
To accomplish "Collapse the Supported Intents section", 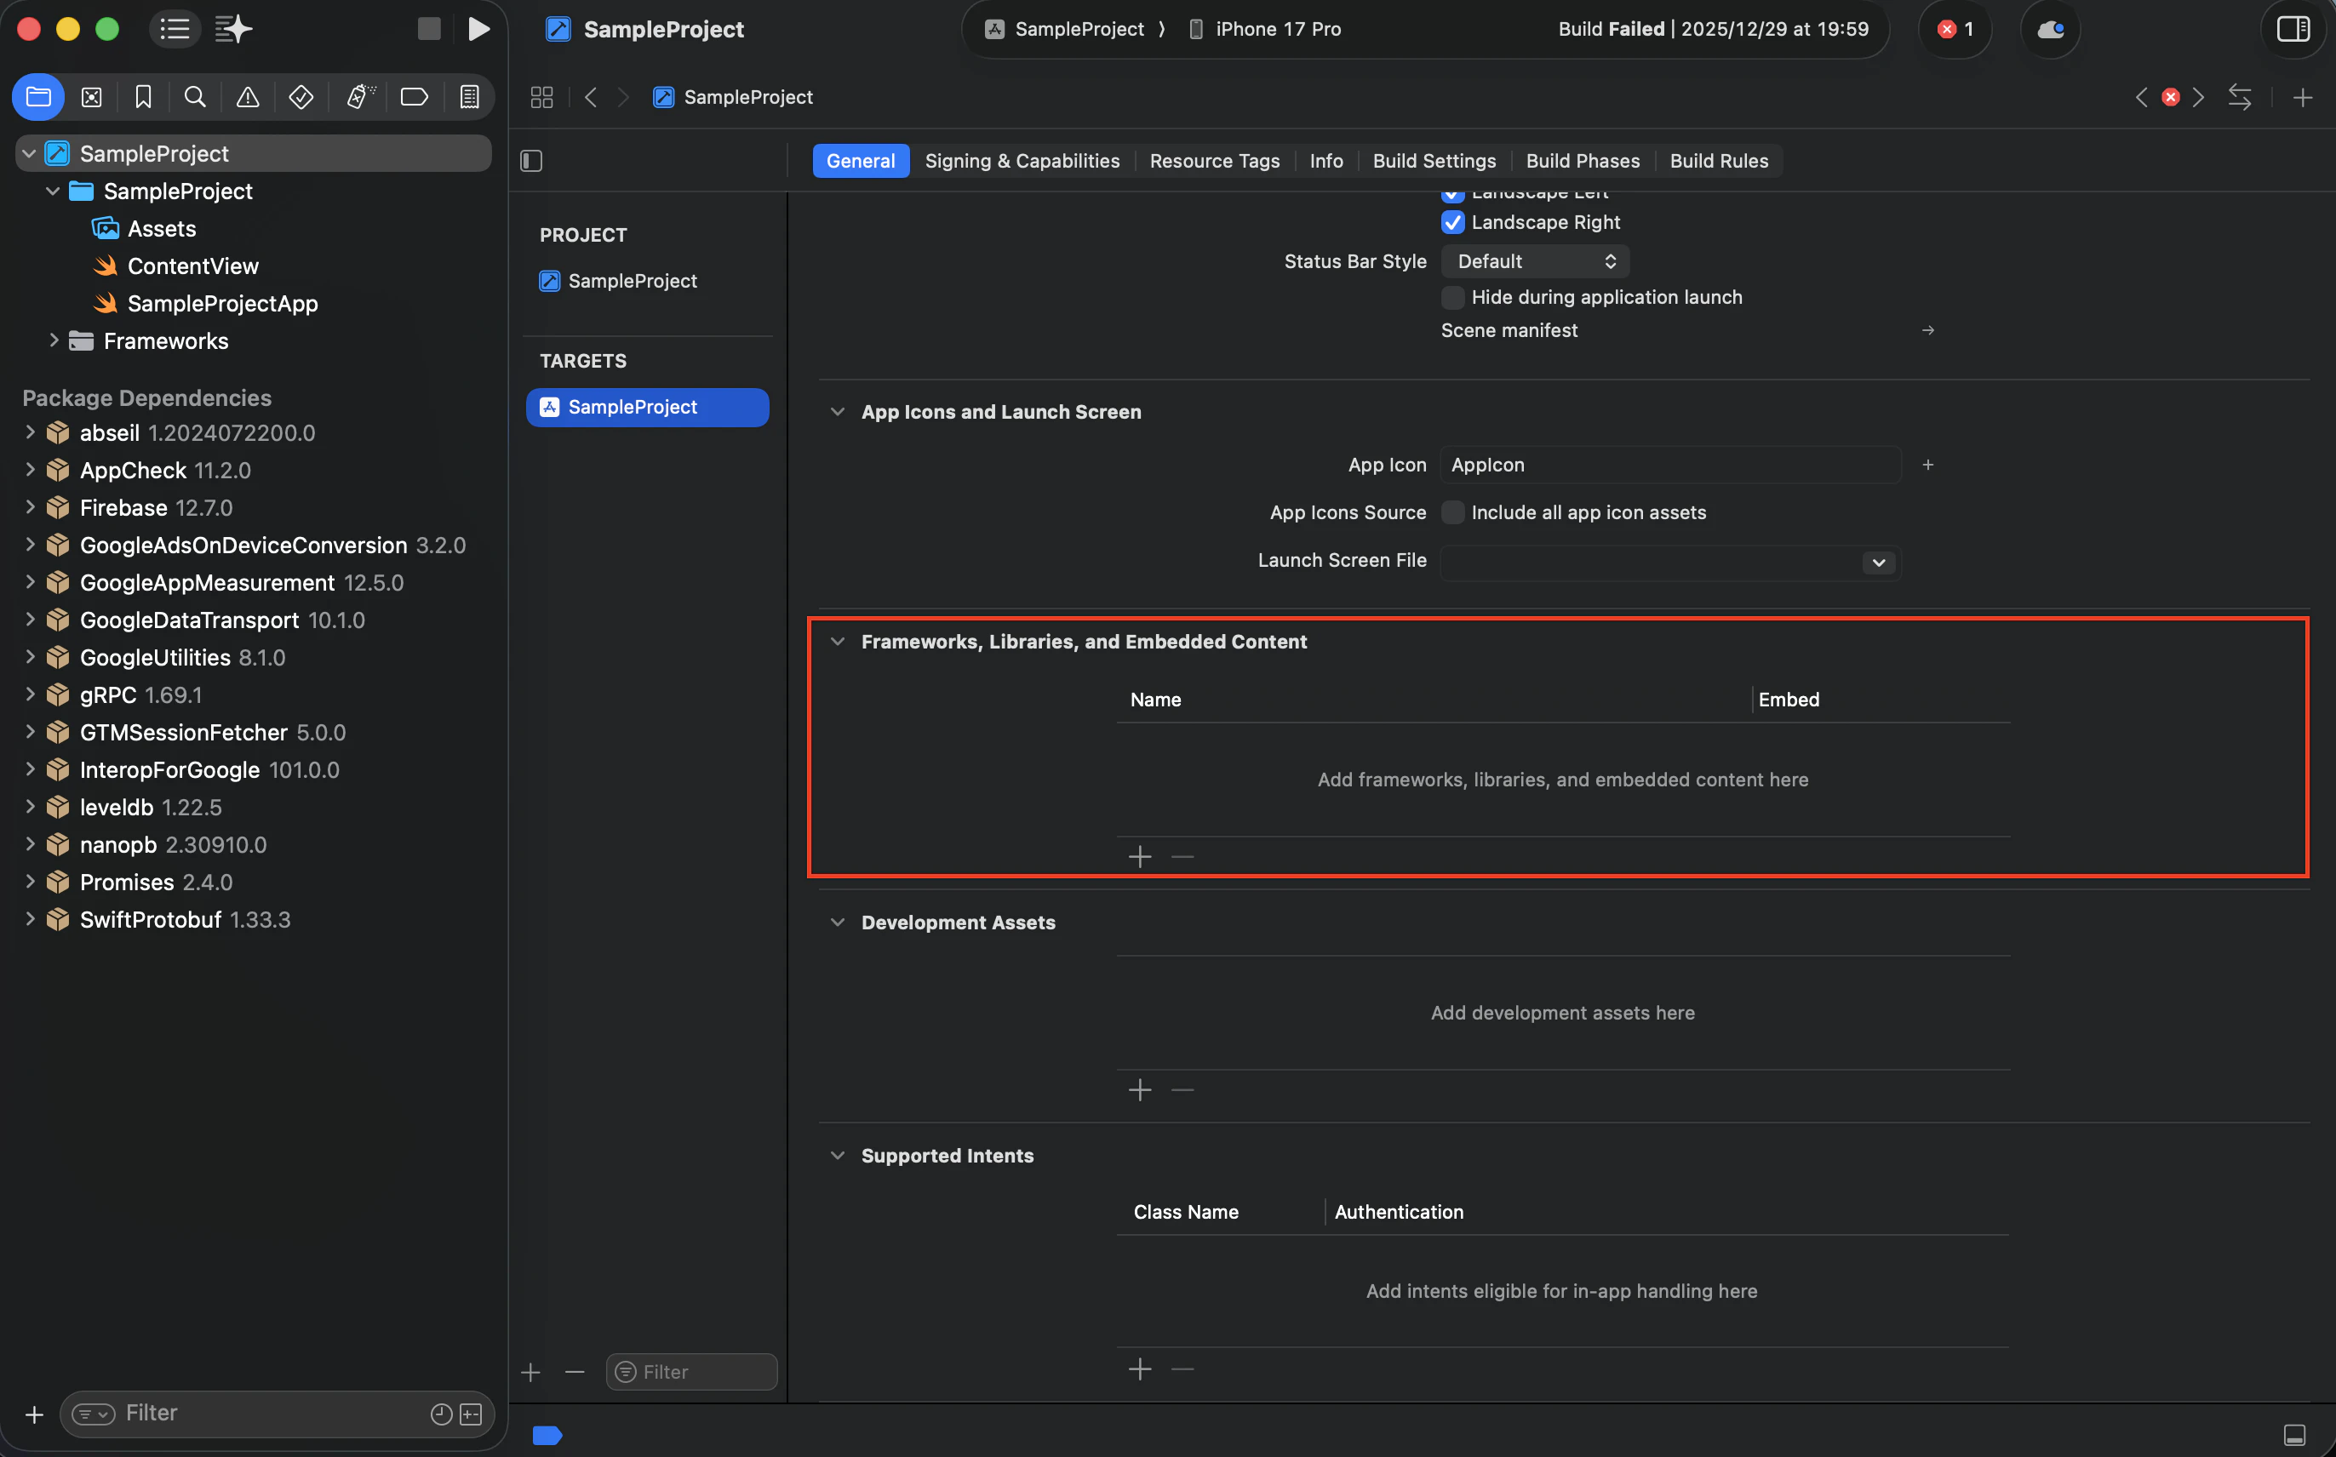I will click(x=838, y=1157).
